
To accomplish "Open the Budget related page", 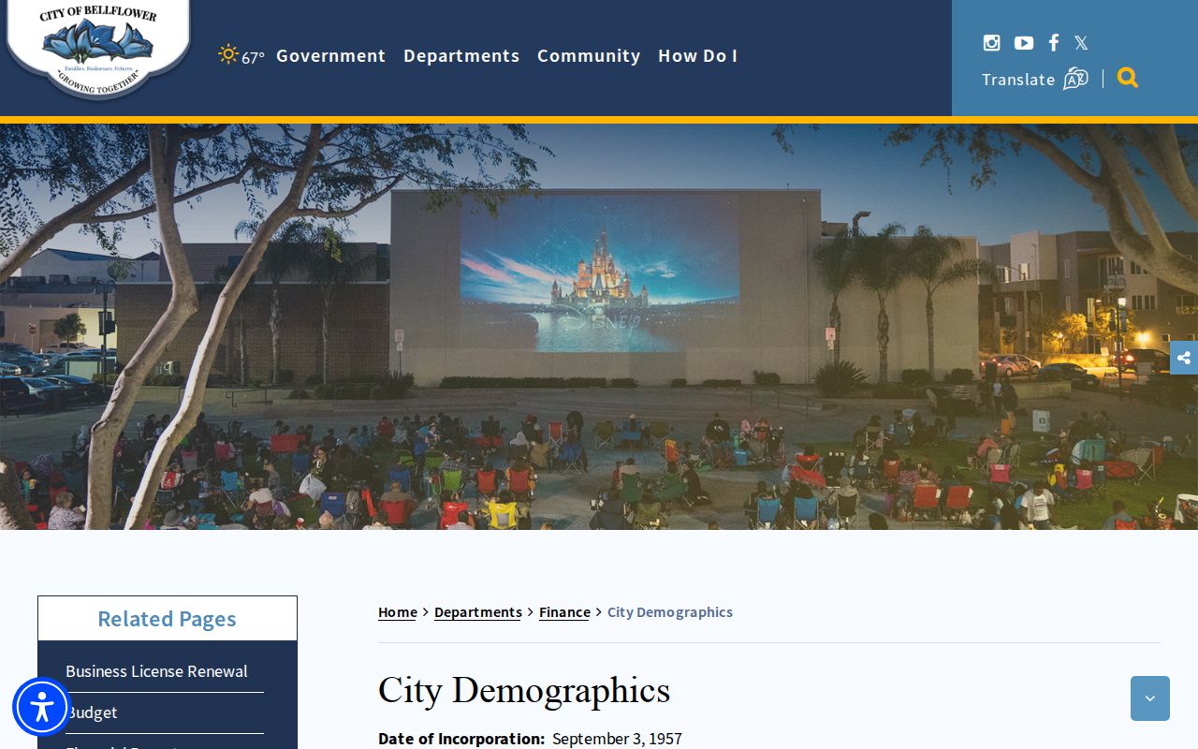I will pyautogui.click(x=92, y=712).
